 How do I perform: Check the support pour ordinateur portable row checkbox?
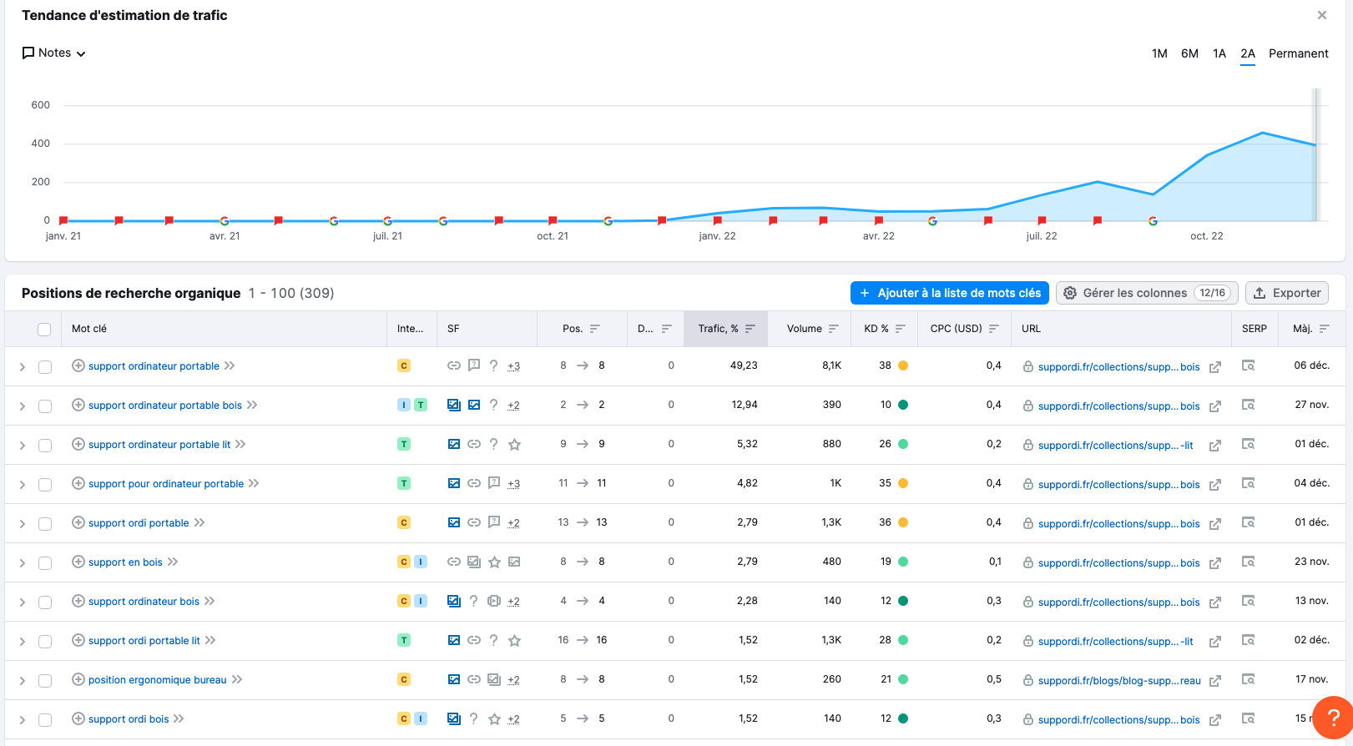tap(45, 485)
